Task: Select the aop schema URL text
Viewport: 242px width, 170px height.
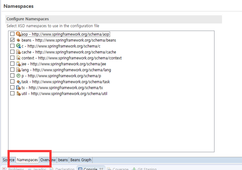Action: pyautogui.click(x=70, y=34)
